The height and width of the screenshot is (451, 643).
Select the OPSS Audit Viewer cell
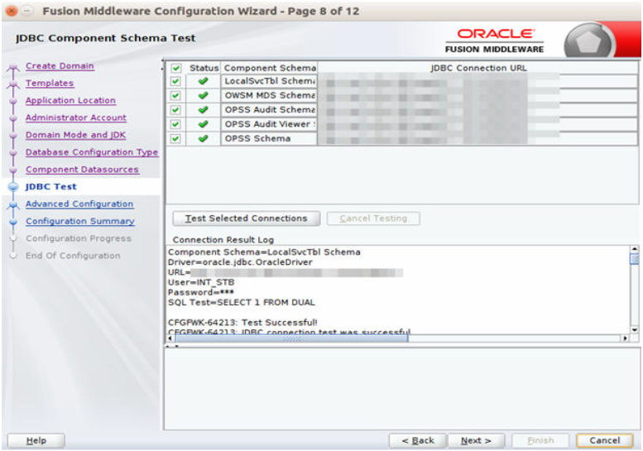270,124
